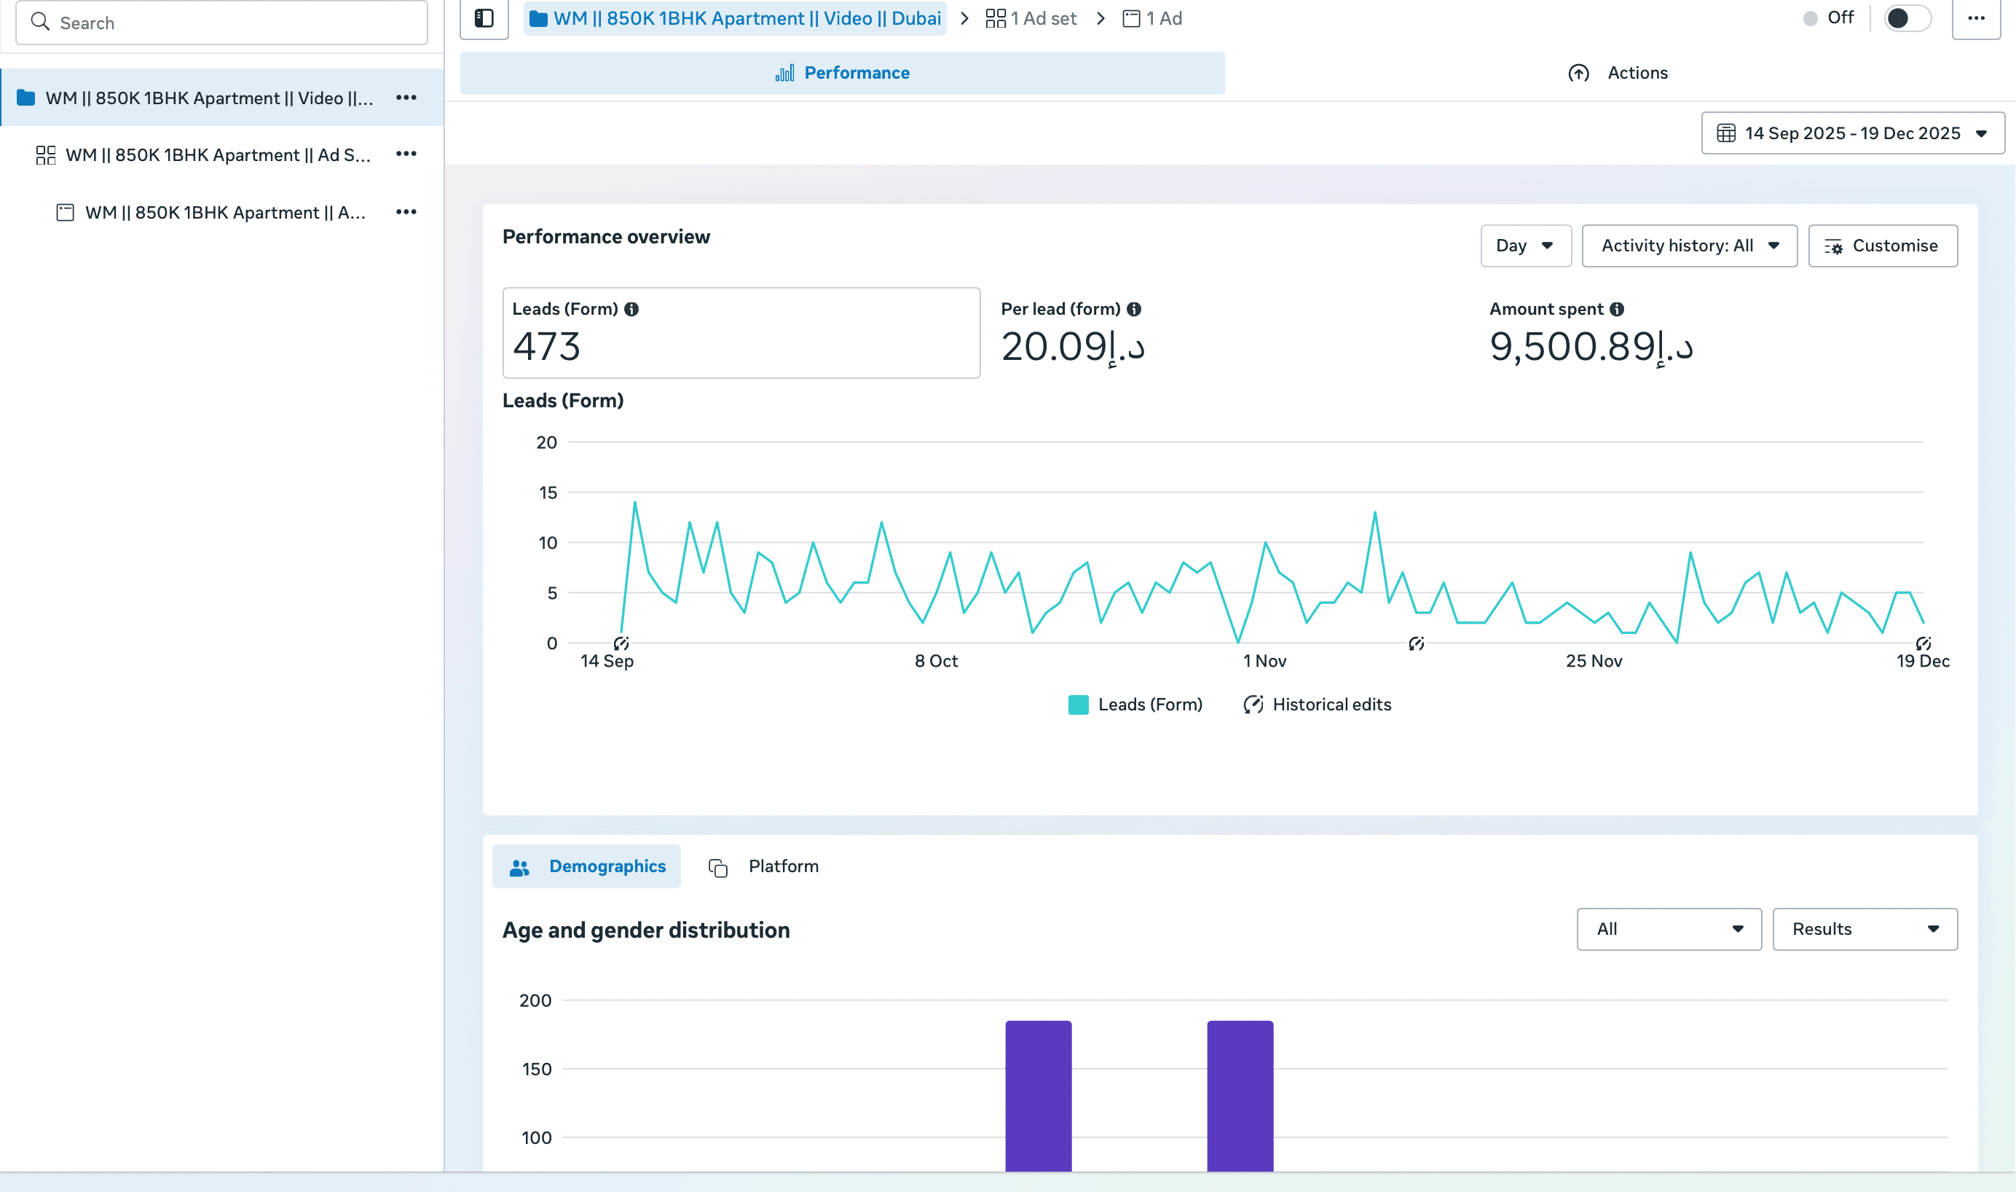The image size is (2016, 1192).
Task: Select the Ad Set row in sidebar tree
Action: click(x=221, y=154)
